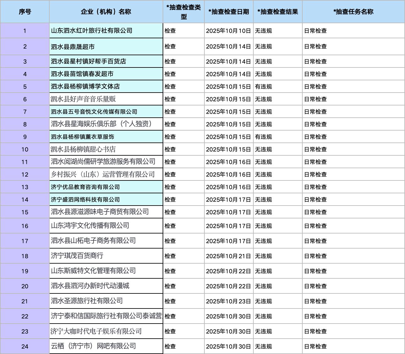Click the *抽查检查结果 header cell
The height and width of the screenshot is (354, 405).
(278, 12)
